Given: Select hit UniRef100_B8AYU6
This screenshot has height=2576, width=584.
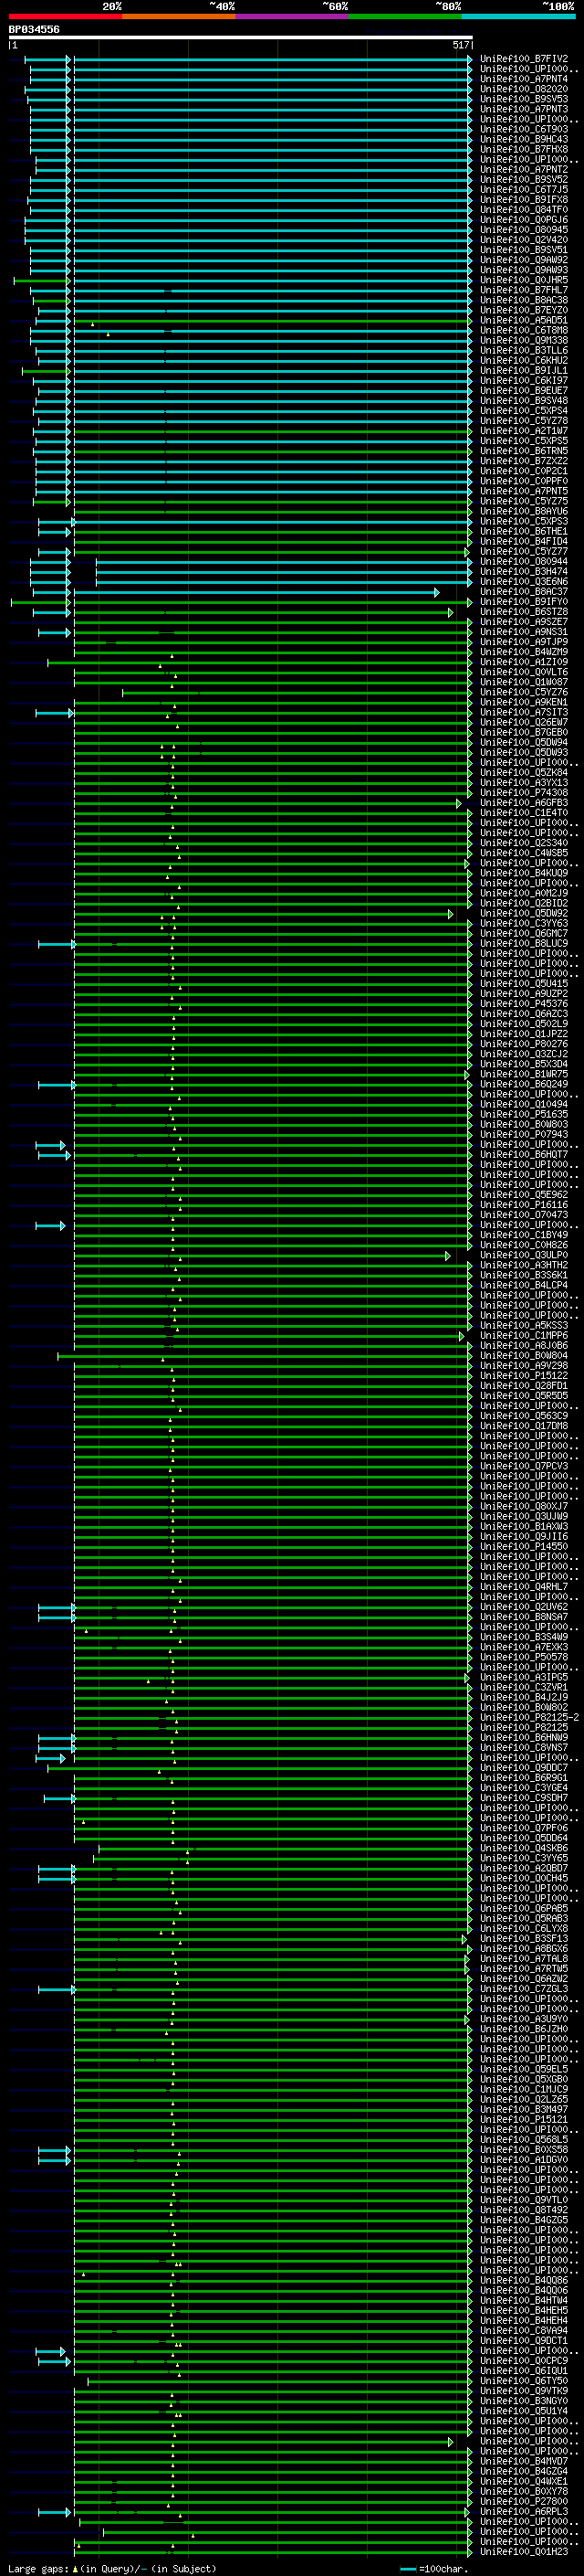Looking at the screenshot, I should (524, 511).
